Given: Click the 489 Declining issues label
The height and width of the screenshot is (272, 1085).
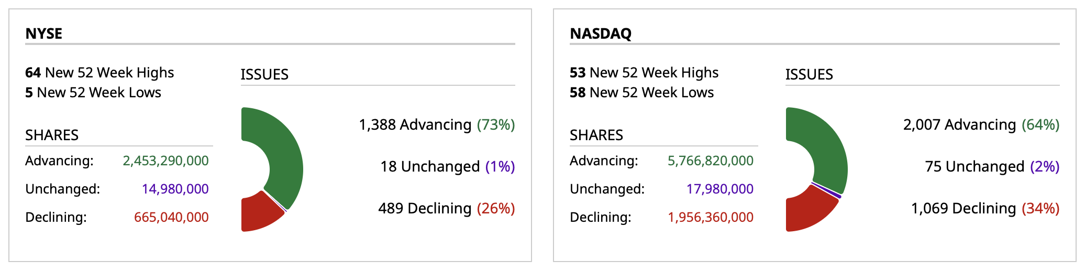Looking at the screenshot, I should click(446, 208).
